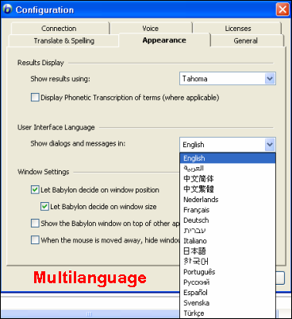Screen dimensions: 292x319
Task: Open the General tab
Action: click(245, 41)
